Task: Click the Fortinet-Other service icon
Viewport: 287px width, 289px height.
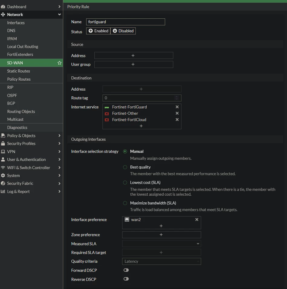Action: point(107,114)
